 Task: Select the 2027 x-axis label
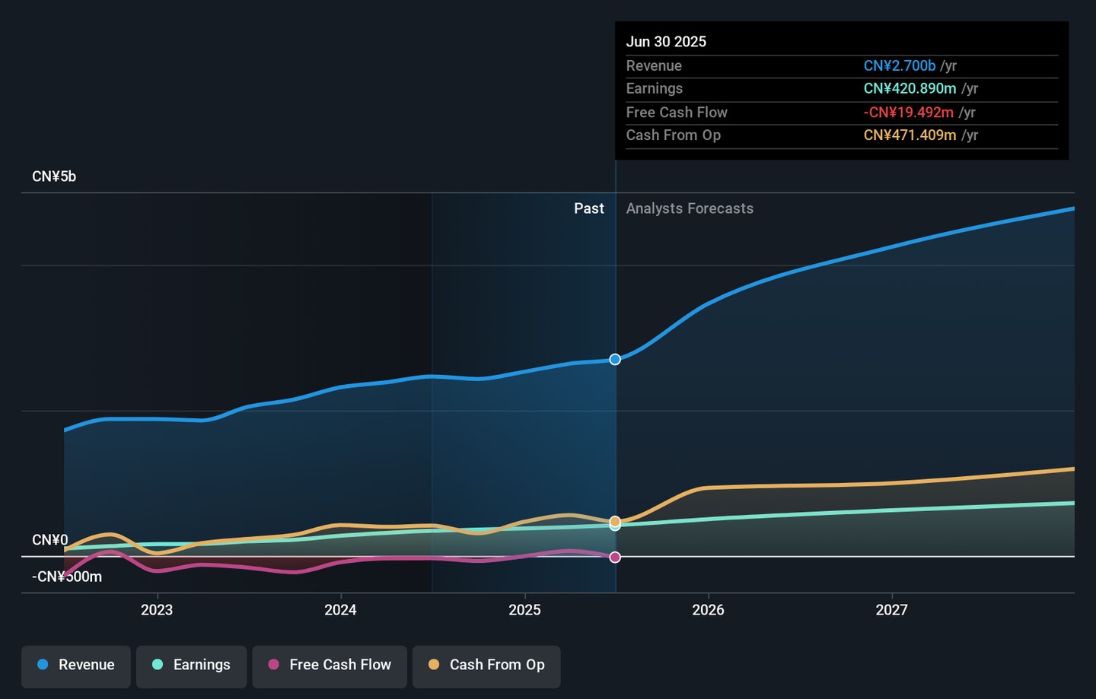891,610
